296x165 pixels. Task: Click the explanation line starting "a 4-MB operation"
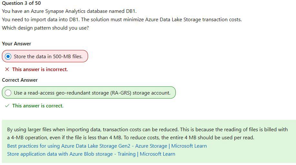(131, 138)
